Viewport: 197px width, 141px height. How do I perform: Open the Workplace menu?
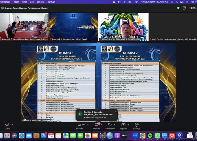tap(5, 2)
